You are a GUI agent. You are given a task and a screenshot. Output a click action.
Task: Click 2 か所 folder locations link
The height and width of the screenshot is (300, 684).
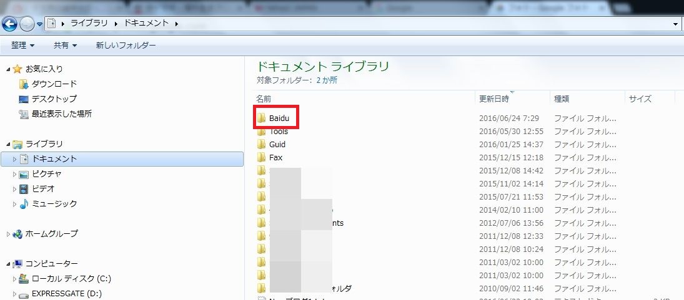(x=327, y=80)
